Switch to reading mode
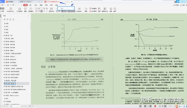Screen dimensions: 187x108 [x=31, y=10]
